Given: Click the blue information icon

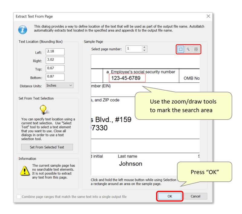Looking at the screenshot, I should (x=22, y=30).
